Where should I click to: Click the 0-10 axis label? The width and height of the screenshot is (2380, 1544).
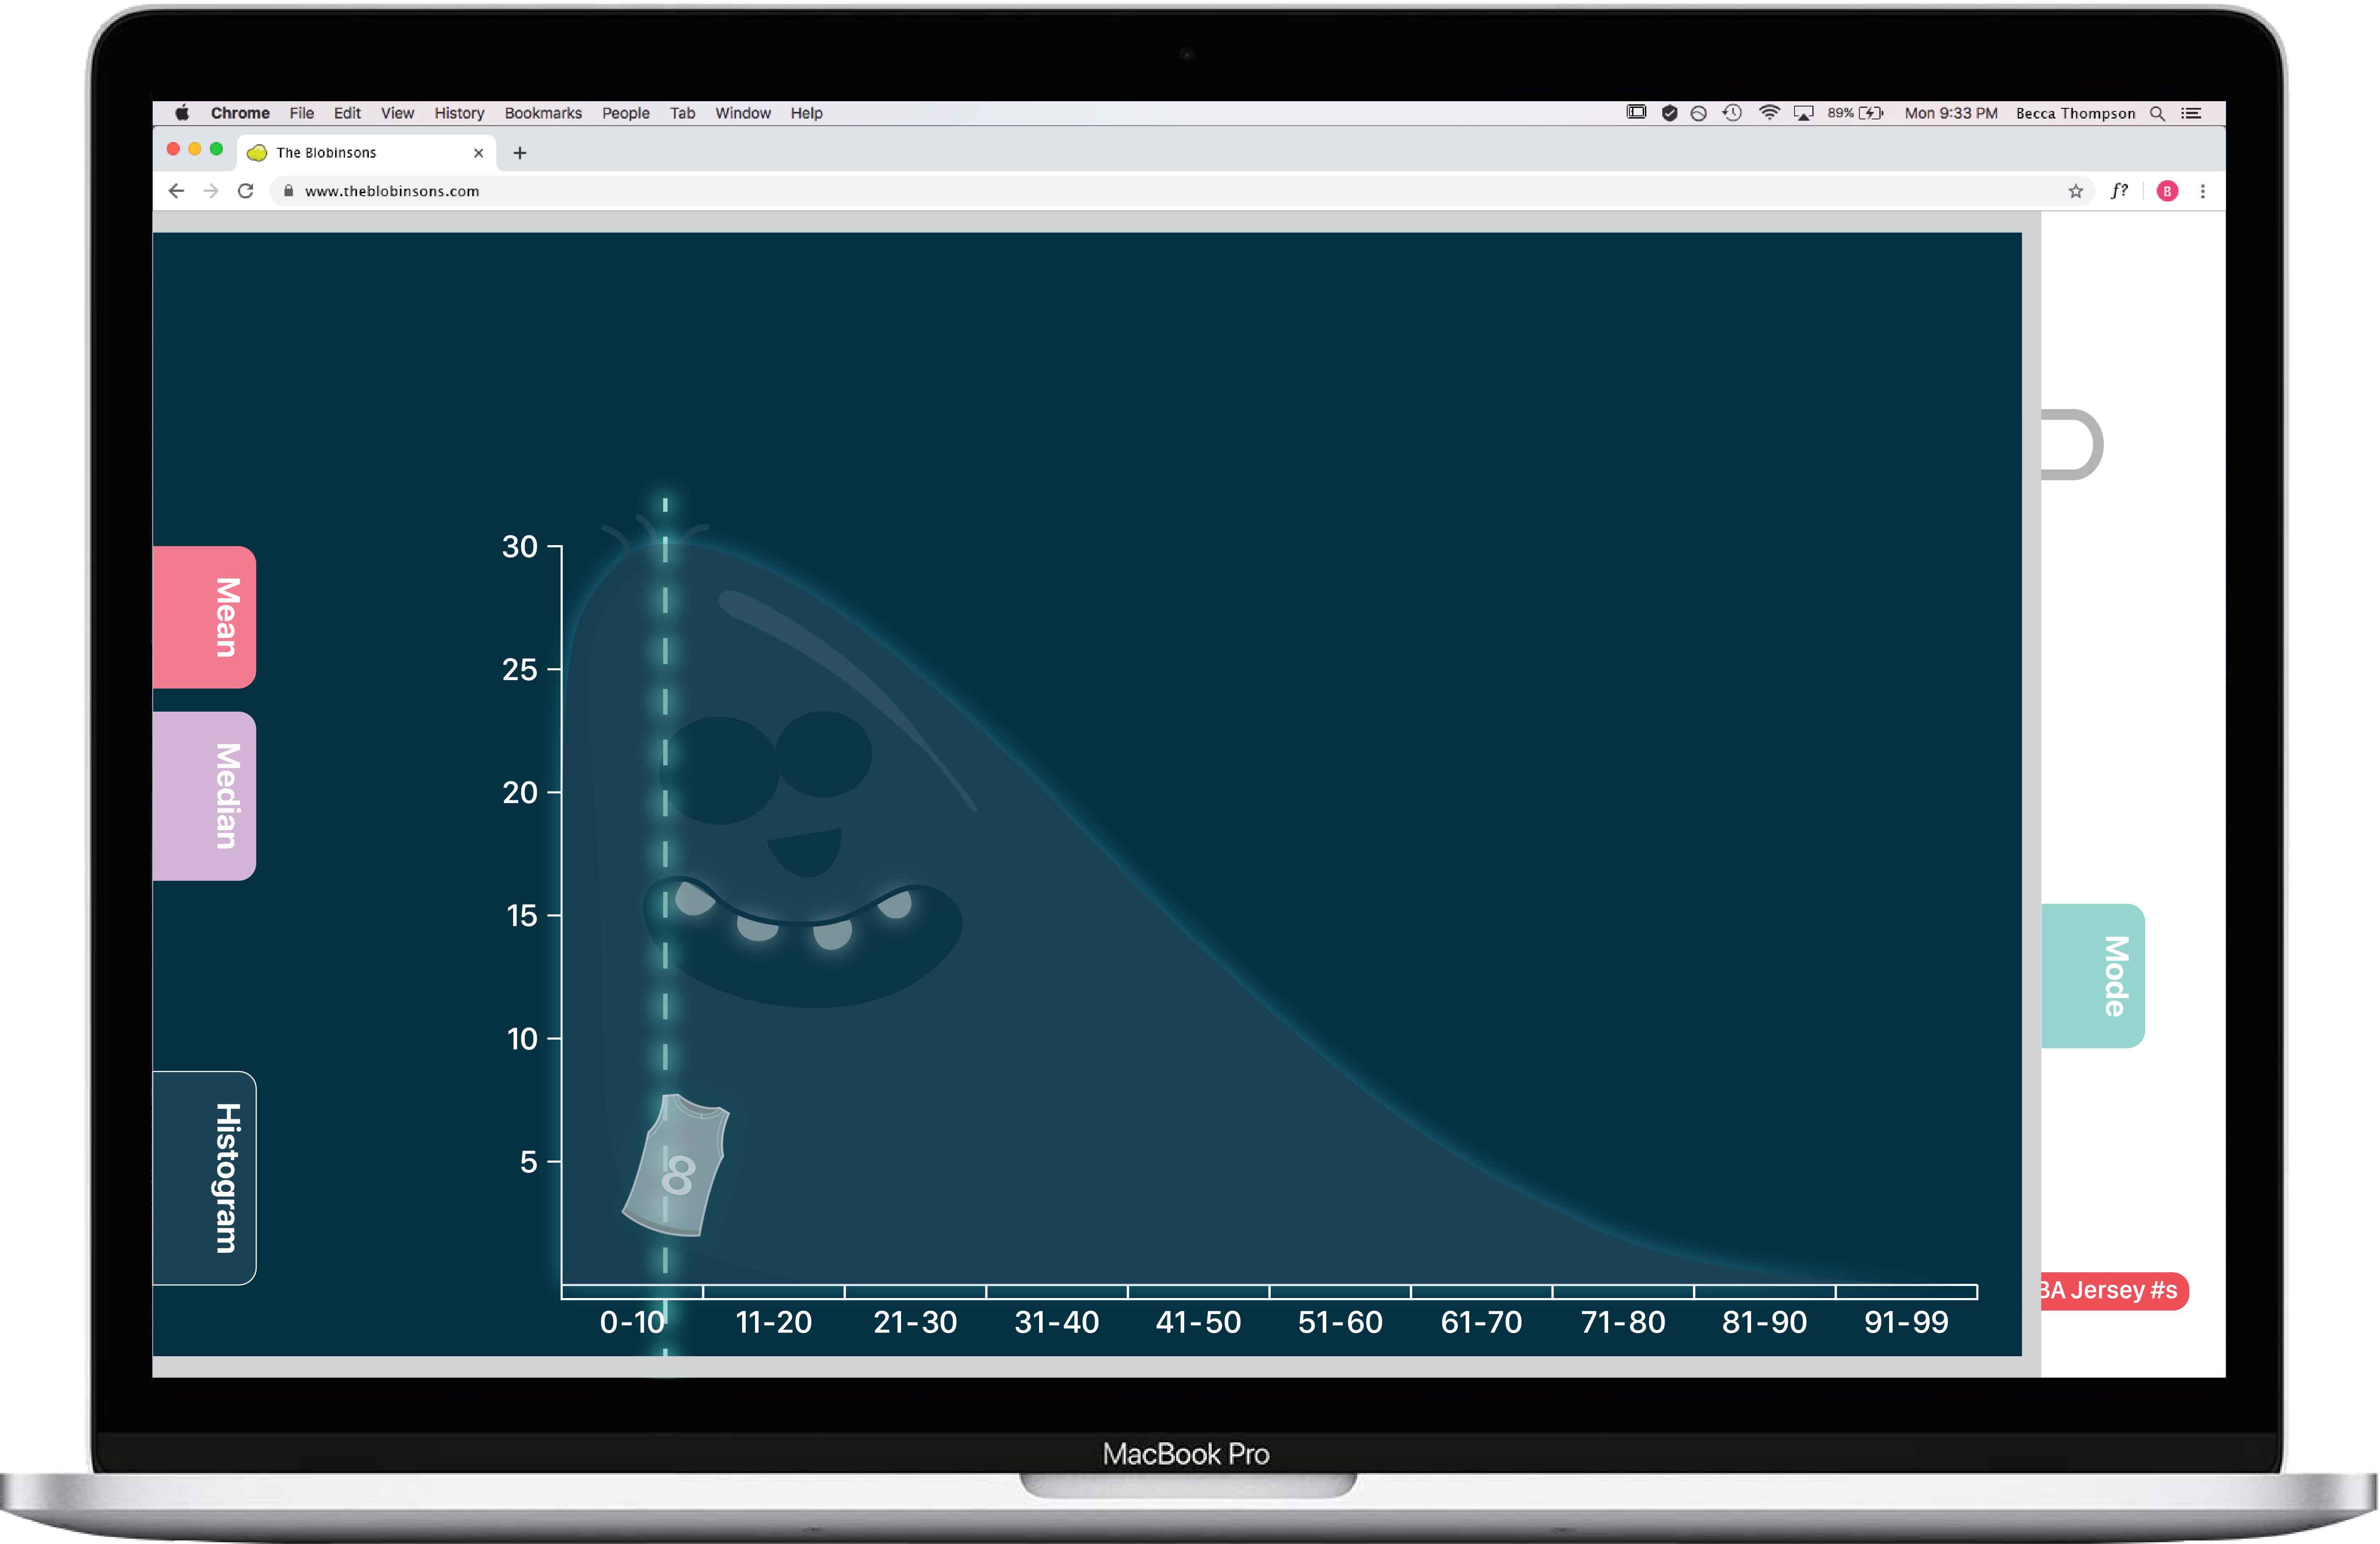pyautogui.click(x=633, y=1322)
